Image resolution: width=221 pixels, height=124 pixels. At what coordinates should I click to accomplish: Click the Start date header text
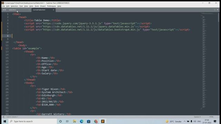point(49,70)
